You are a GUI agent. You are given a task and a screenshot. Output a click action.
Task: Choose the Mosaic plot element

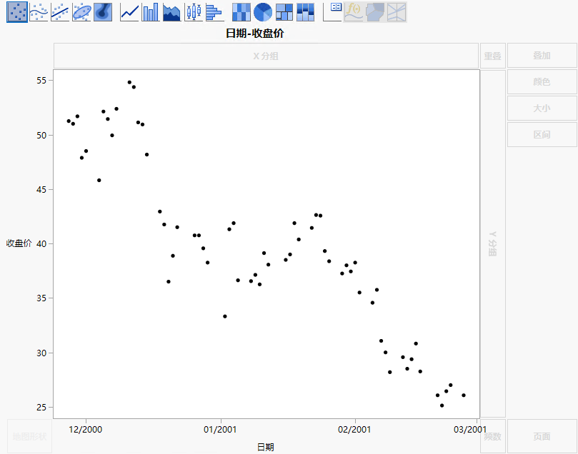pyautogui.click(x=306, y=12)
